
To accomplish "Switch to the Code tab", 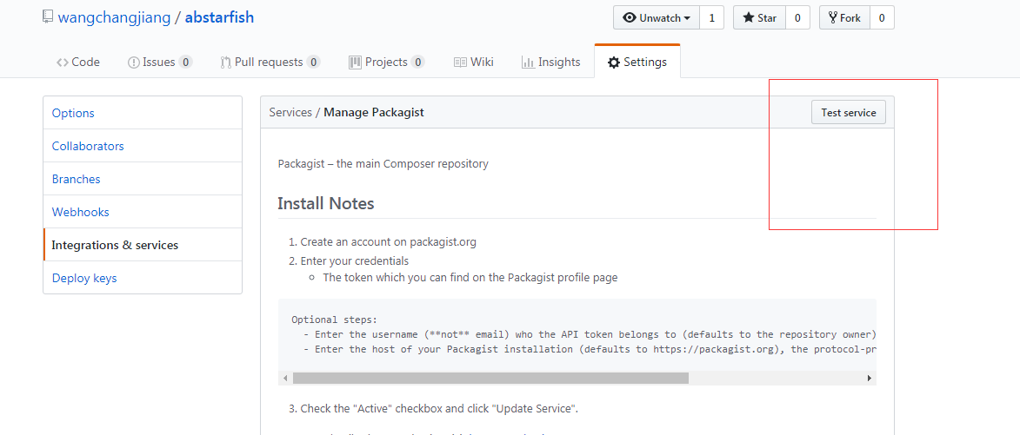I will pyautogui.click(x=78, y=63).
